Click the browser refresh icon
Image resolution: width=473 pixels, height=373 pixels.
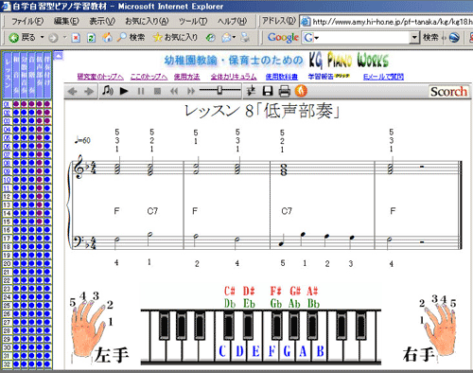(x=91, y=38)
